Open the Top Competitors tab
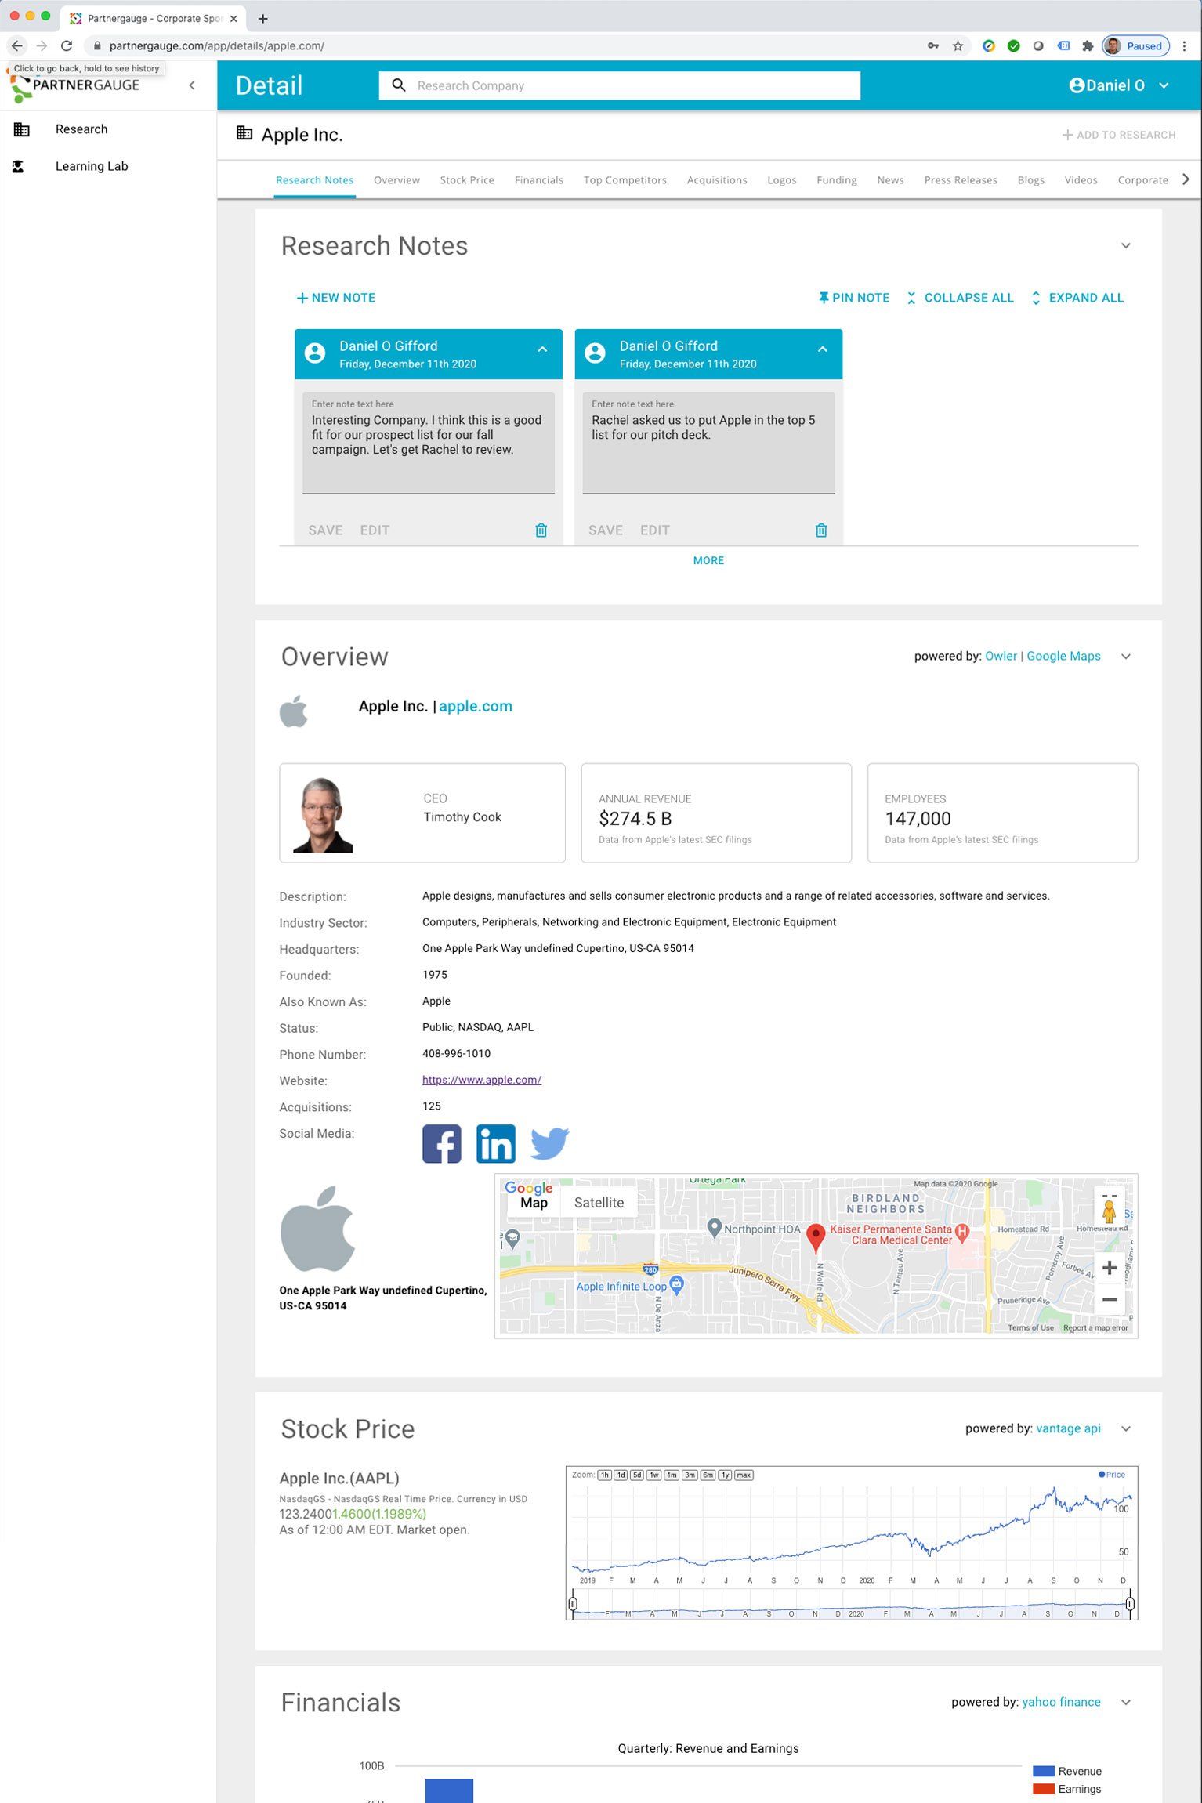 click(625, 180)
